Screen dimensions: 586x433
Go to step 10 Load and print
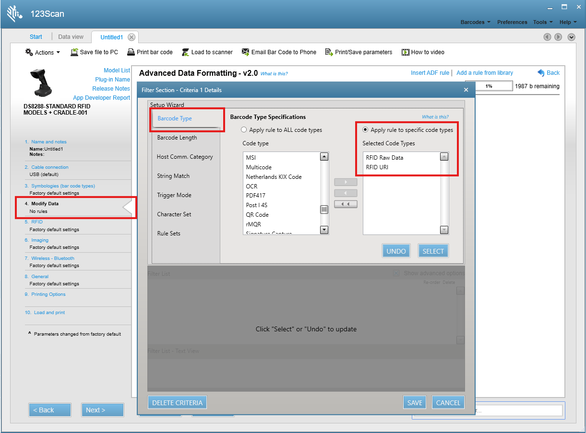[x=45, y=313]
